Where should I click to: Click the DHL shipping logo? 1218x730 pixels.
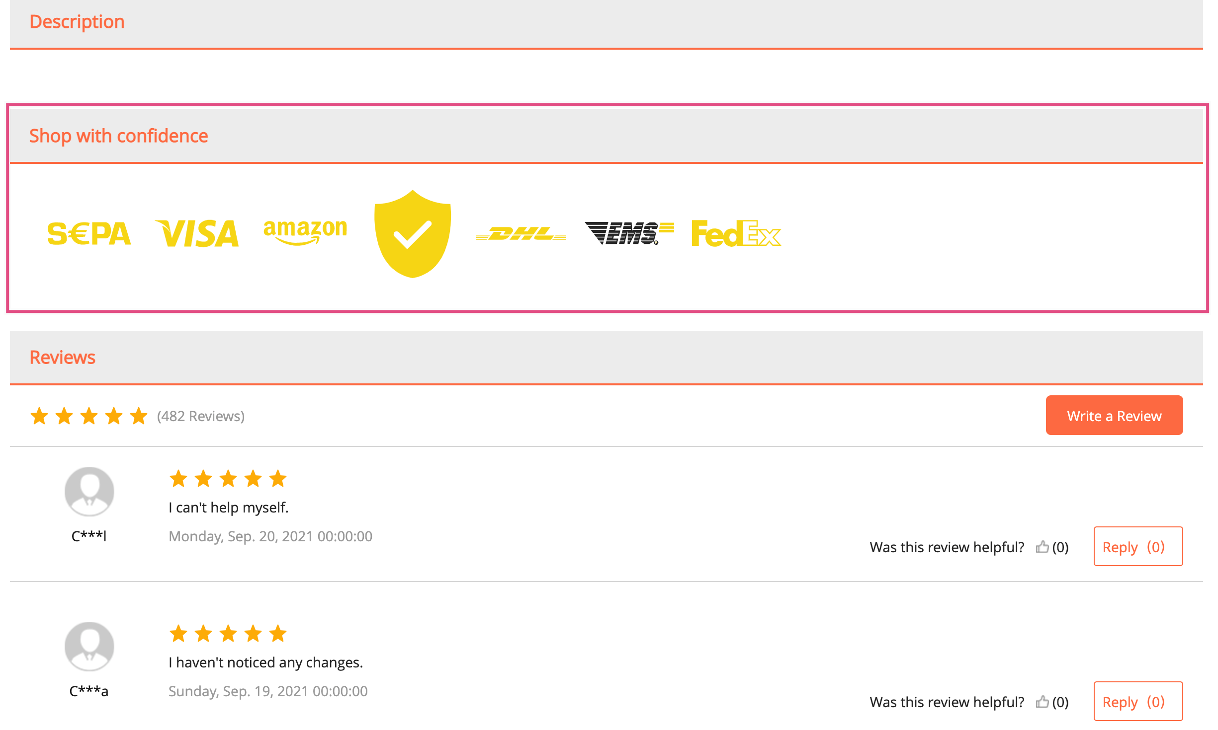(521, 233)
